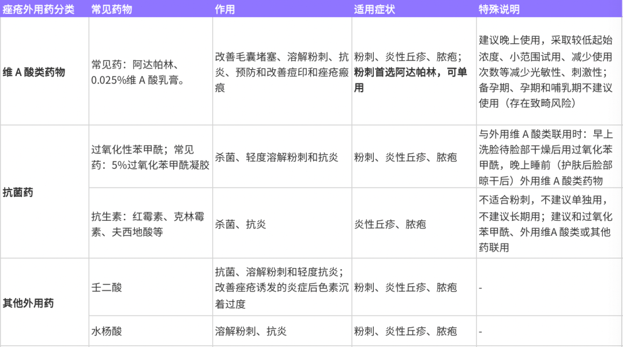Select the 其他外用药 category cell
Image resolution: width=623 pixels, height=347 pixels.
[x=28, y=303]
